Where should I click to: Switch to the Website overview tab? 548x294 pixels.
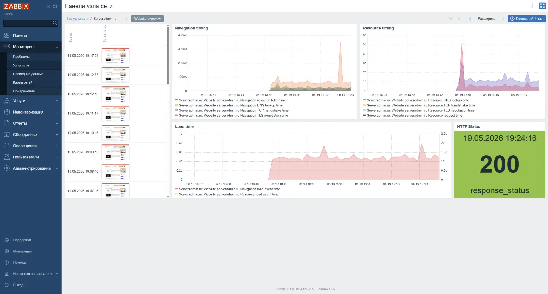(x=147, y=19)
